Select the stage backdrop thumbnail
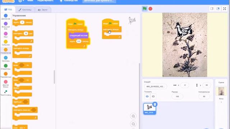This screenshot has height=129, width=230. click(221, 91)
